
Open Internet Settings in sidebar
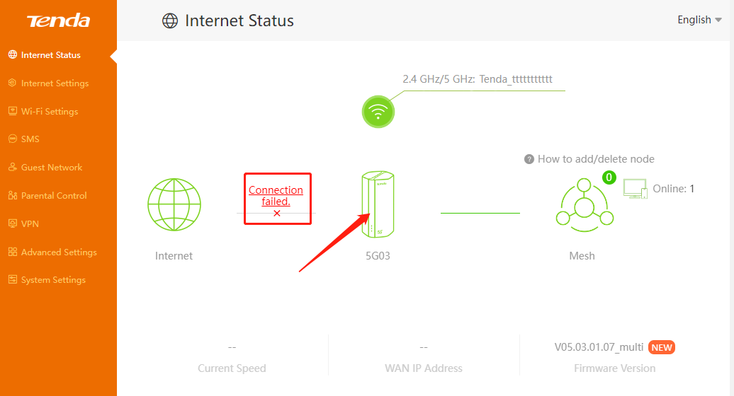point(55,83)
